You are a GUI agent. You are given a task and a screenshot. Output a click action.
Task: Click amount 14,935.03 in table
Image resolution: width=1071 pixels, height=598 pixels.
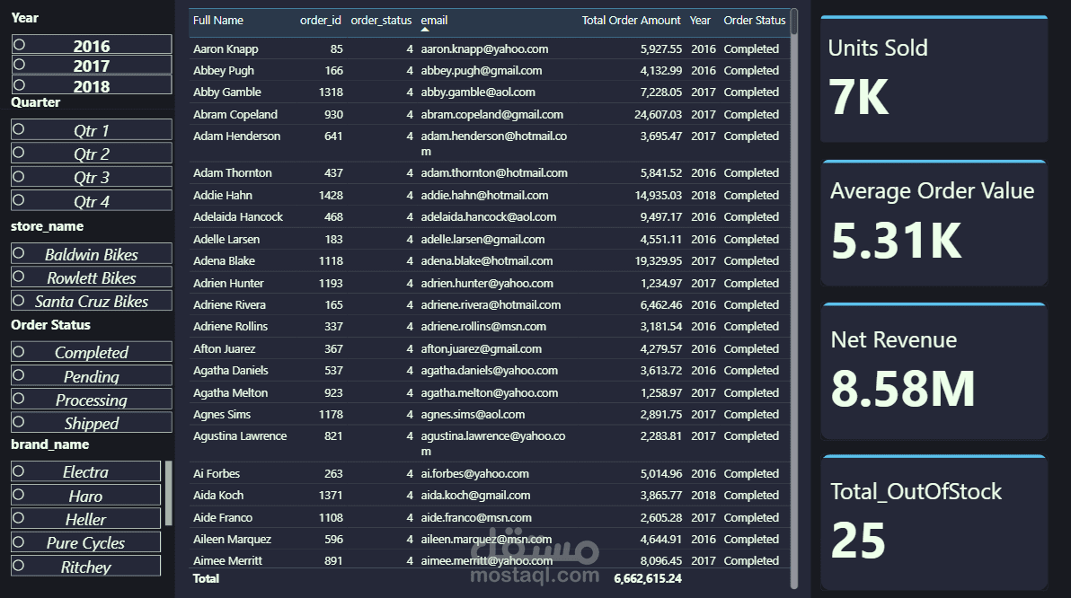[x=658, y=195]
